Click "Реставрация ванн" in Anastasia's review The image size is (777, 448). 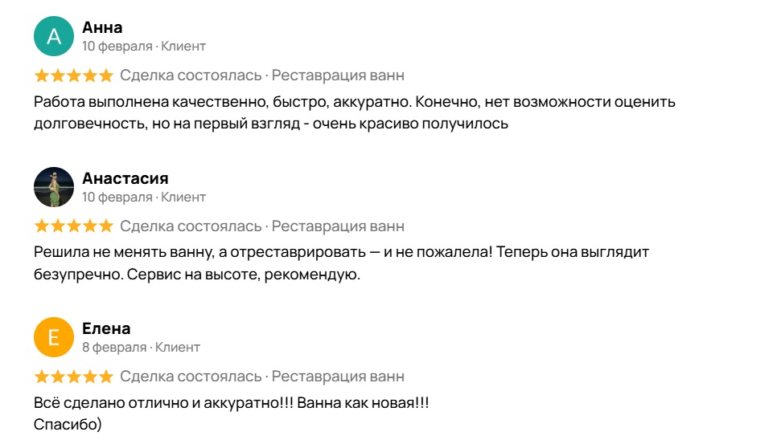[x=338, y=226]
